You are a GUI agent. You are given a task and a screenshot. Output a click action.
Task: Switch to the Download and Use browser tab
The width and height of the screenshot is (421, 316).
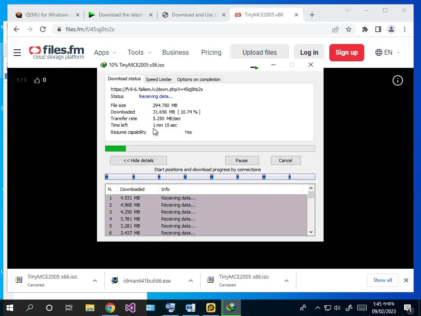pyautogui.click(x=194, y=15)
